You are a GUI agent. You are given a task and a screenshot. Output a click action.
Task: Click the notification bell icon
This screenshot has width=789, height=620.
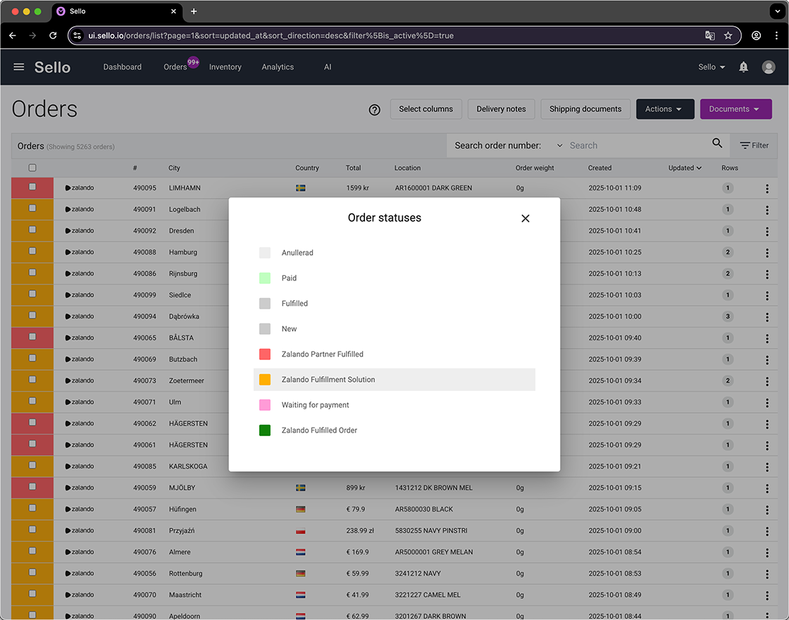(x=743, y=67)
